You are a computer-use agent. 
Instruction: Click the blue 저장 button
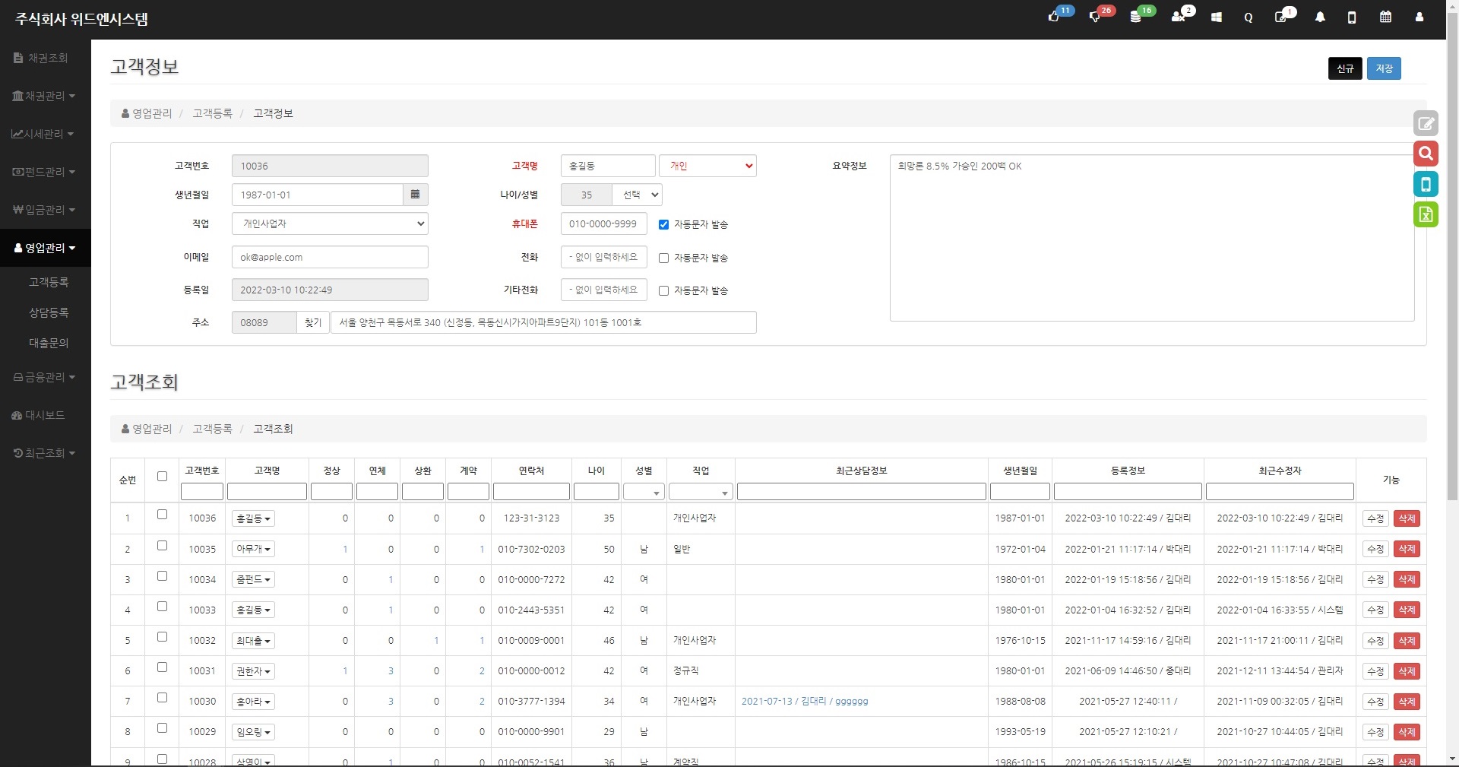point(1383,68)
